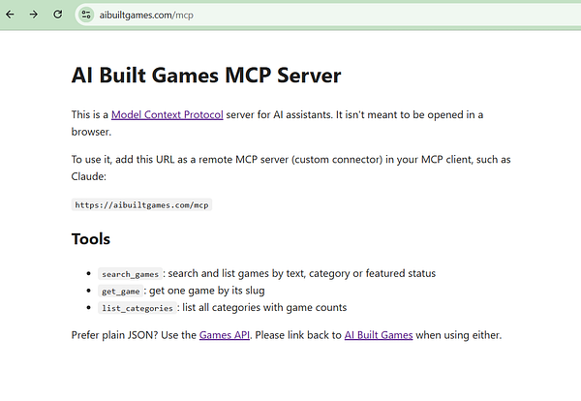Click text 'list all categories with game counts'
Screen dimensions: 581x401
pos(264,307)
